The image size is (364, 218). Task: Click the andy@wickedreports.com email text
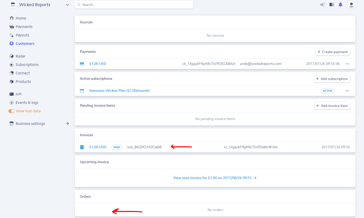click(x=261, y=64)
